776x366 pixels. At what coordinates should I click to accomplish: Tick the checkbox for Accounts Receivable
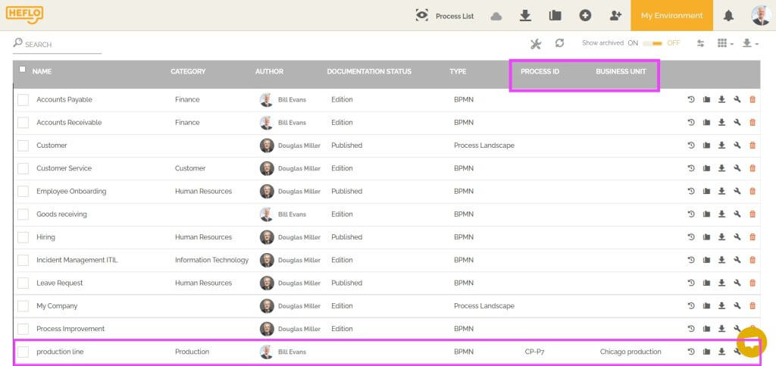click(x=23, y=123)
